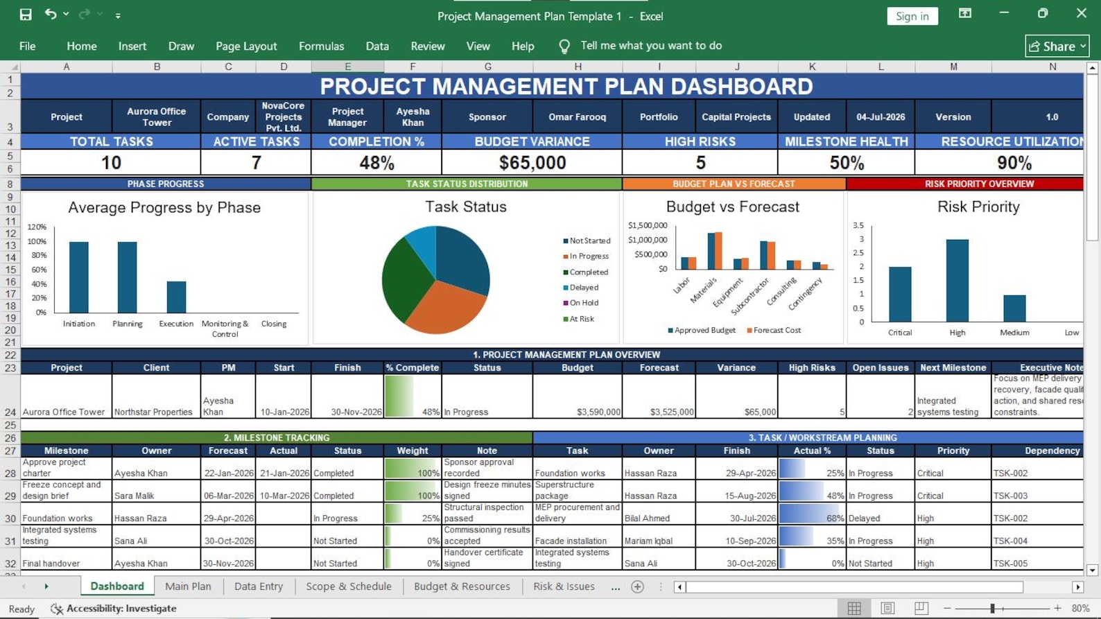The width and height of the screenshot is (1101, 619).
Task: Click the Redo arrow icon
Action: pos(85,14)
